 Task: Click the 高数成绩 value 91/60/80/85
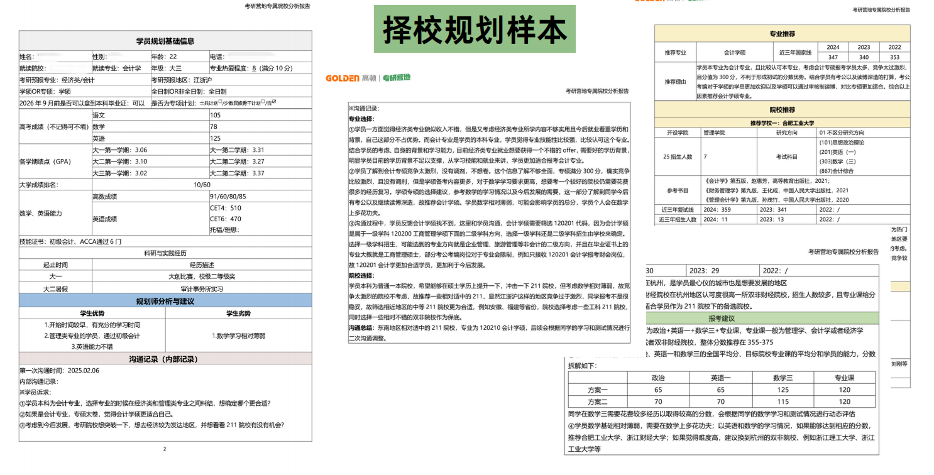(228, 196)
